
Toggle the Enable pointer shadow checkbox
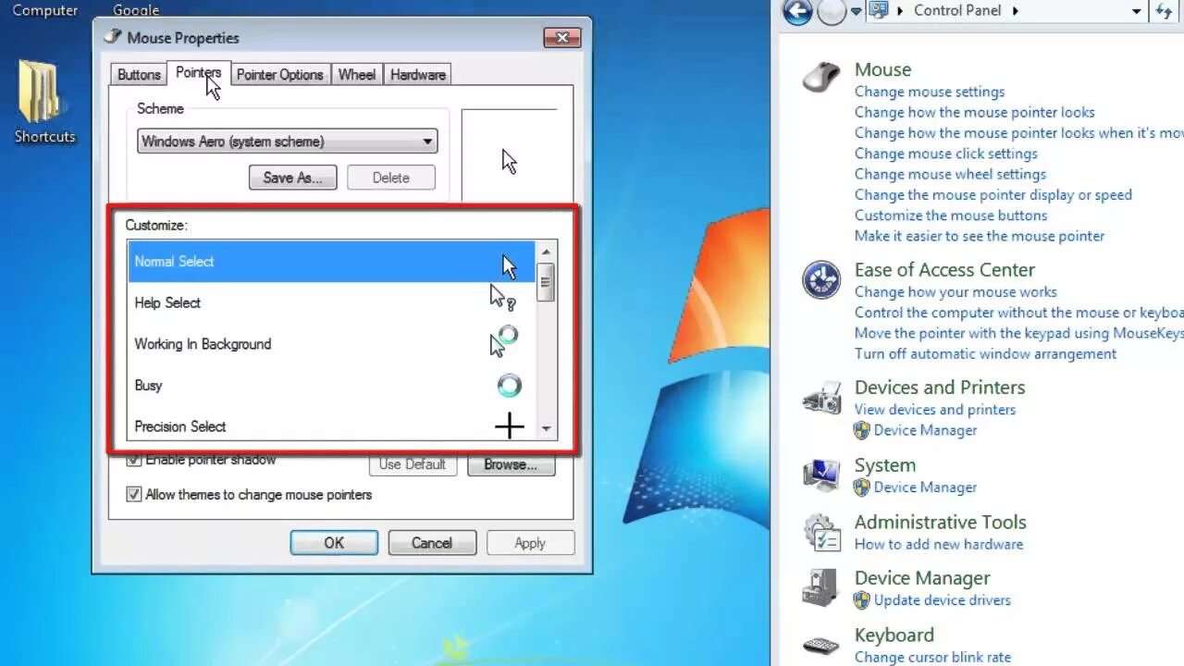[134, 460]
